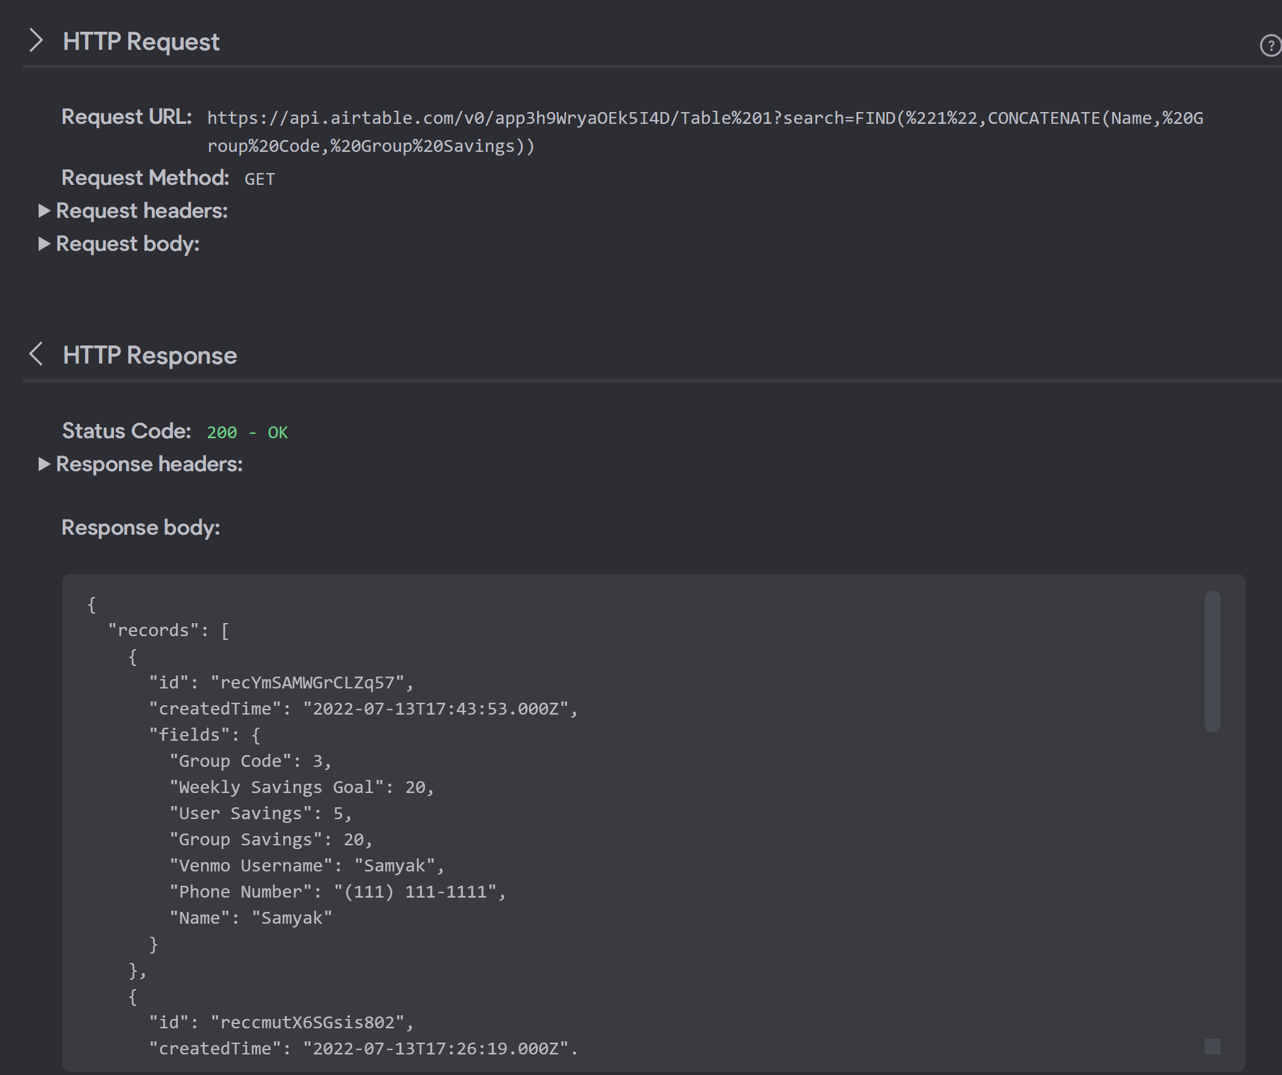Click the "Group Savings": 20 line

271,840
